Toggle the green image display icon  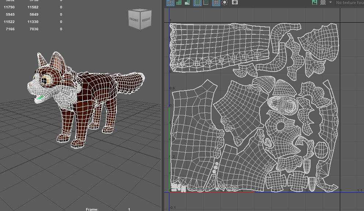click(315, 3)
